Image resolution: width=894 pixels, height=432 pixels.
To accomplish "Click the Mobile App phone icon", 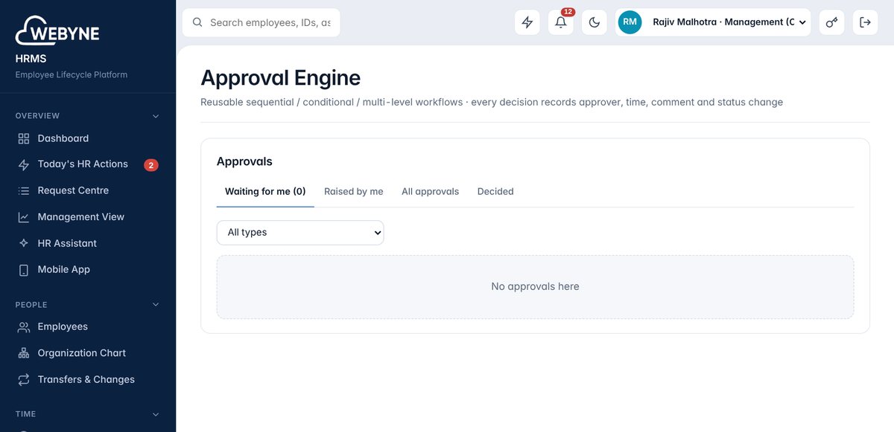I will (x=24, y=270).
